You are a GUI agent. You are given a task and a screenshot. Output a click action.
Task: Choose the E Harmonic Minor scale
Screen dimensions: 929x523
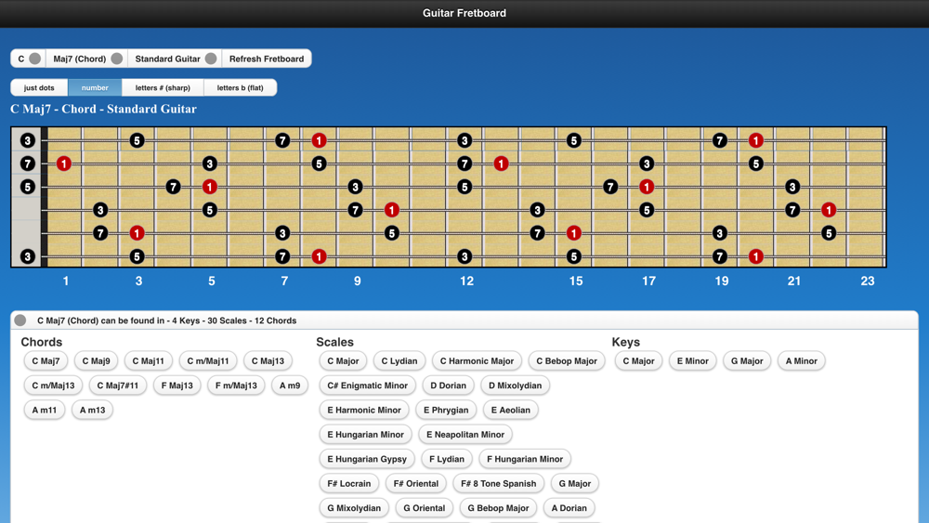point(364,410)
